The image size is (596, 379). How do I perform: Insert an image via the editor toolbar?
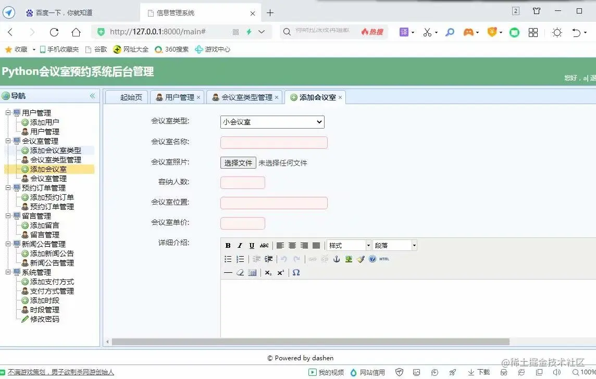[349, 259]
